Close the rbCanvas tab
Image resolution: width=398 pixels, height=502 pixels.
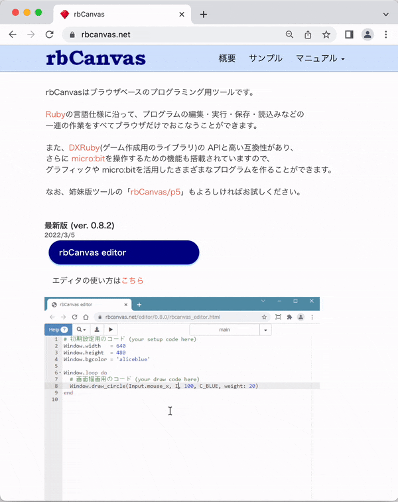181,15
